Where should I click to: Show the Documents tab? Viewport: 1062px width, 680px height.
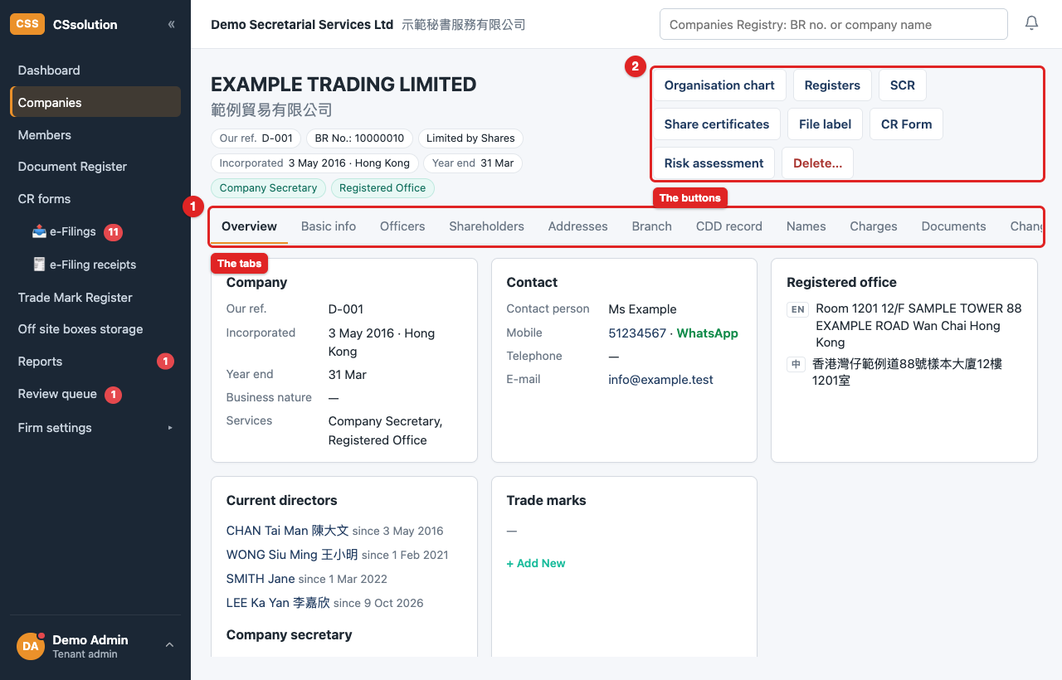[x=954, y=226]
